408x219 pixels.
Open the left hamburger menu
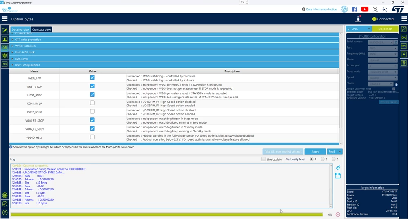pos(4,19)
